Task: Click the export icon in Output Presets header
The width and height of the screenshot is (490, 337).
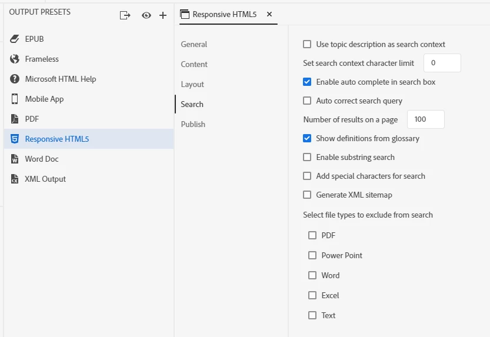Action: (125, 15)
